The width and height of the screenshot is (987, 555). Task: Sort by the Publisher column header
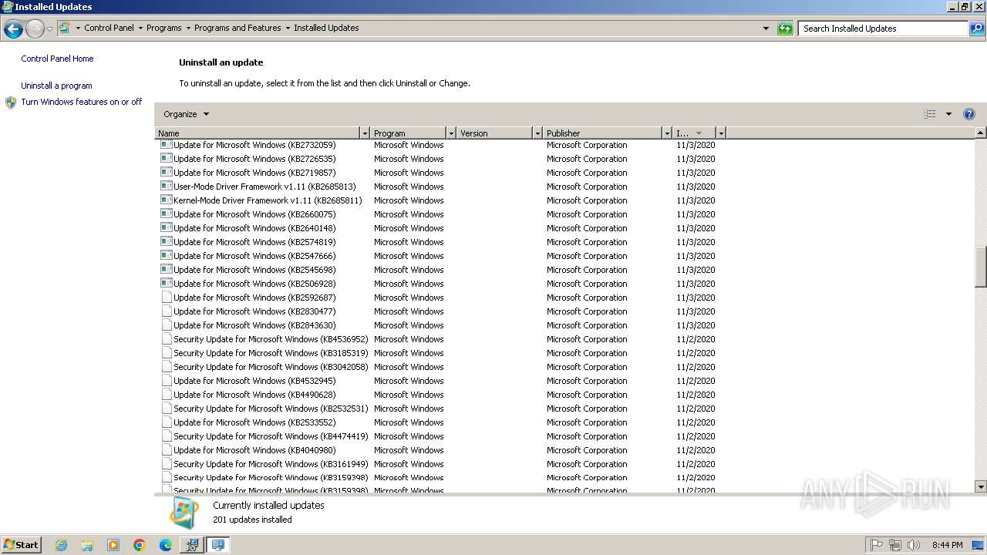pyautogui.click(x=602, y=133)
